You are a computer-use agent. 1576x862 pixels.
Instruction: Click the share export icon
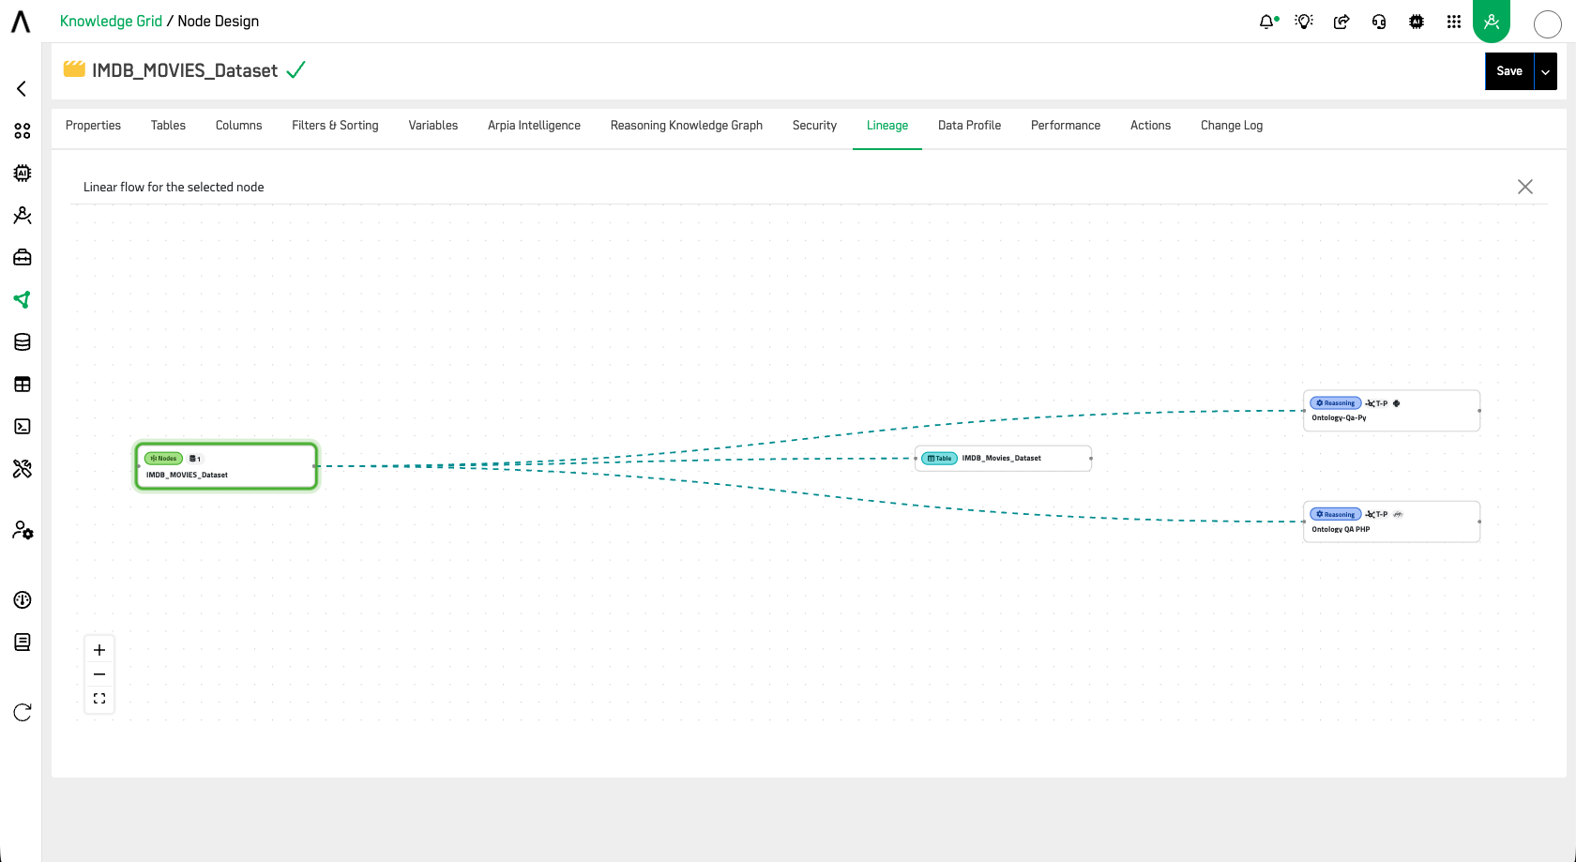[x=1341, y=22]
